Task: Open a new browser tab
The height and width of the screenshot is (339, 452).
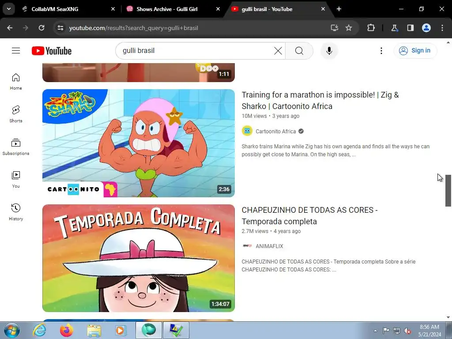Action: tap(339, 9)
